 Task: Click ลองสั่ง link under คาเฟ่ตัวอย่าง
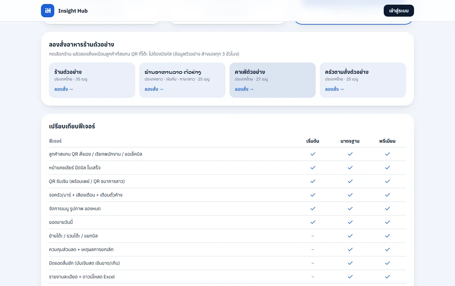click(x=244, y=89)
